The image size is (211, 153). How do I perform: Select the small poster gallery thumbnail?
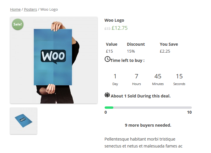click(x=24, y=121)
